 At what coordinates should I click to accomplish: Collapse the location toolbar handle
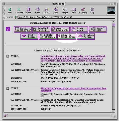(4, 17)
